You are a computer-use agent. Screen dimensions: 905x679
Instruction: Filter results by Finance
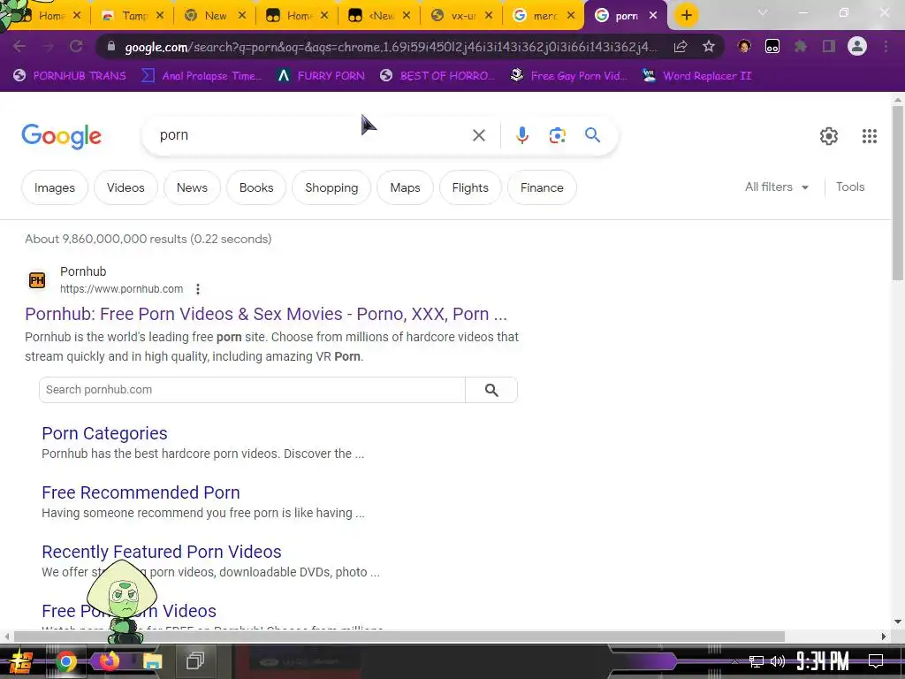(x=542, y=187)
